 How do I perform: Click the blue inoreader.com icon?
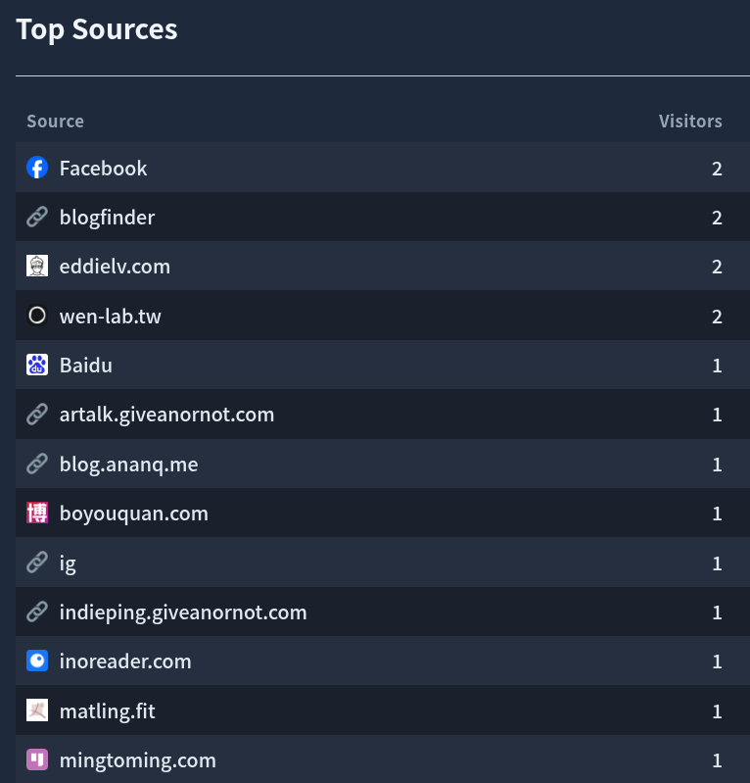pyautogui.click(x=37, y=661)
